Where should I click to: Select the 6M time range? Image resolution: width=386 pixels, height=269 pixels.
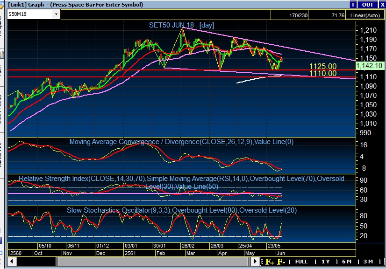[347, 262]
